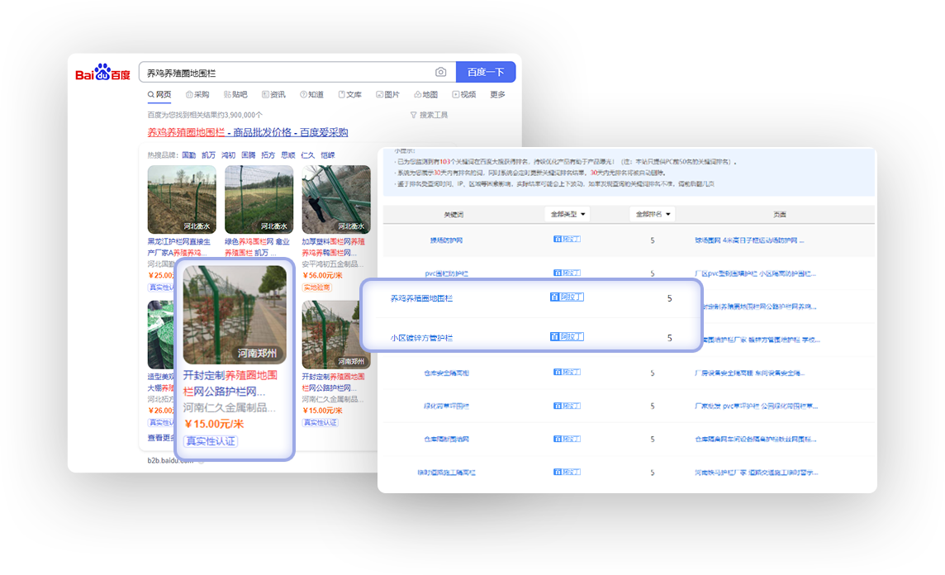
Task: Select hot brand 恺嵘
Action: tap(328, 154)
